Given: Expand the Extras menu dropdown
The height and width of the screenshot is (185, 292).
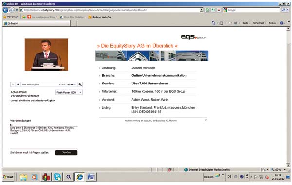Looking at the screenshot, I should pos(273,23).
